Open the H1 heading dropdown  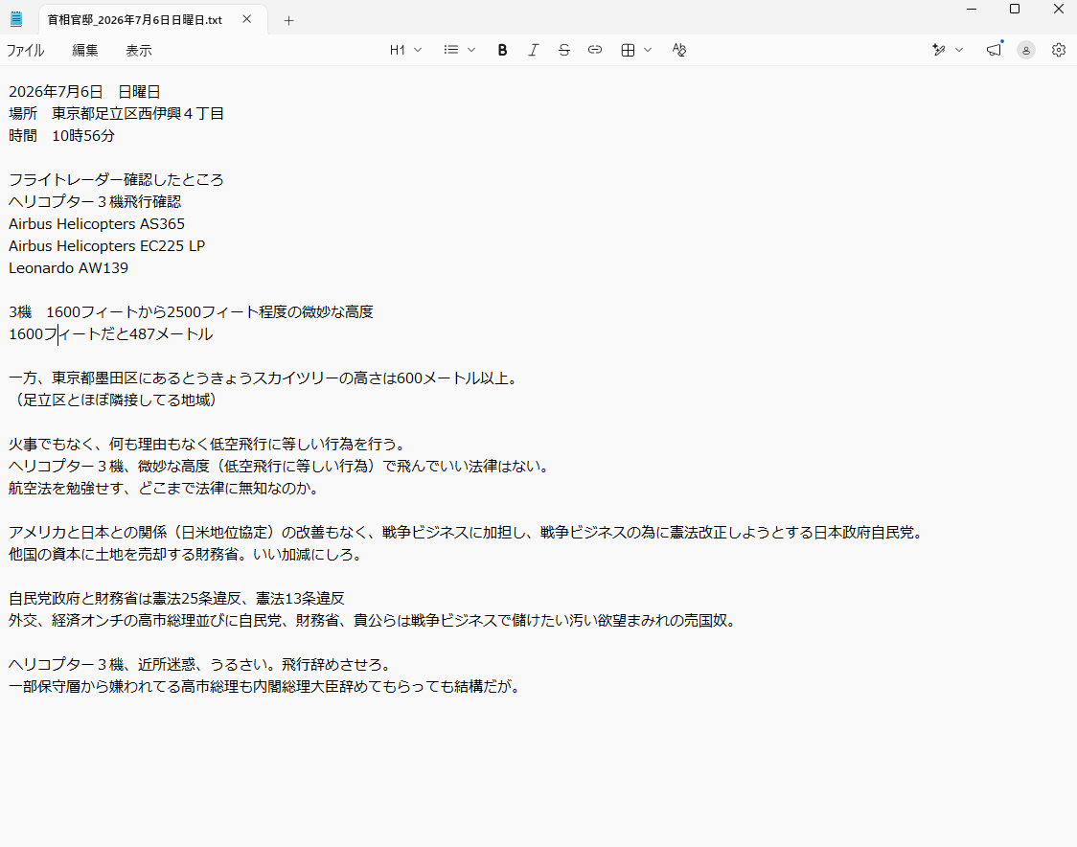[x=405, y=50]
